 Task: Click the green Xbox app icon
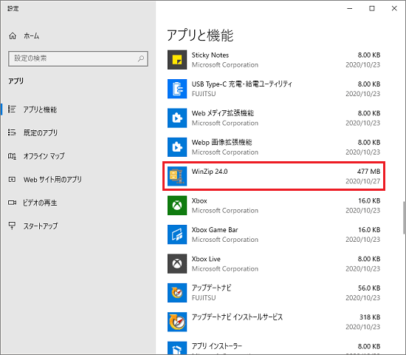[177, 206]
